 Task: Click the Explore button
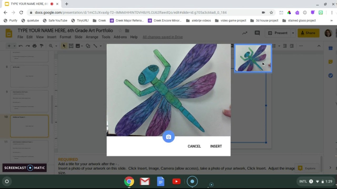point(306,168)
